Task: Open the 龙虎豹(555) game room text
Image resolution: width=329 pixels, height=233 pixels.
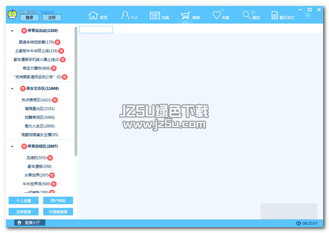Action: (x=37, y=158)
